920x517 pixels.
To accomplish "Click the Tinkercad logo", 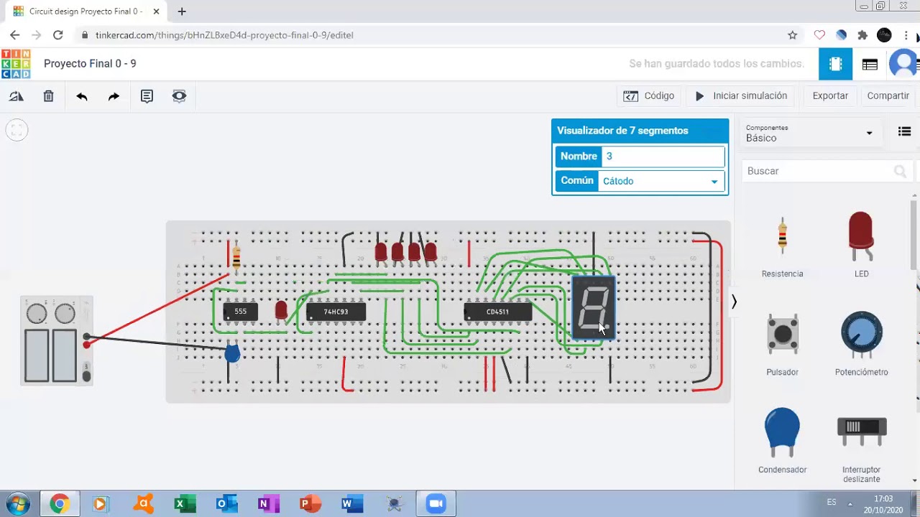I will click(x=16, y=64).
